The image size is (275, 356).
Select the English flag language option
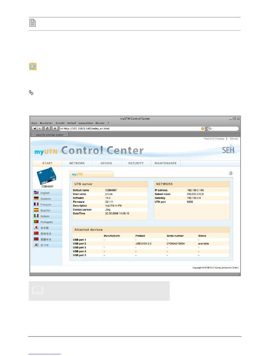click(x=36, y=193)
